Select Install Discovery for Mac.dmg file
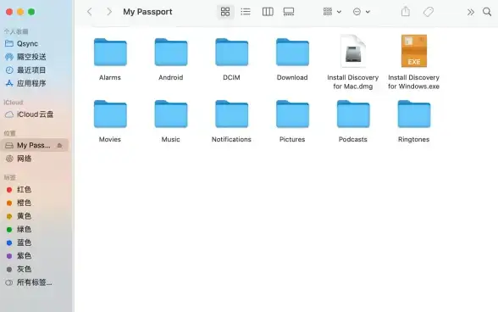The height and width of the screenshot is (312, 498). pyautogui.click(x=353, y=51)
